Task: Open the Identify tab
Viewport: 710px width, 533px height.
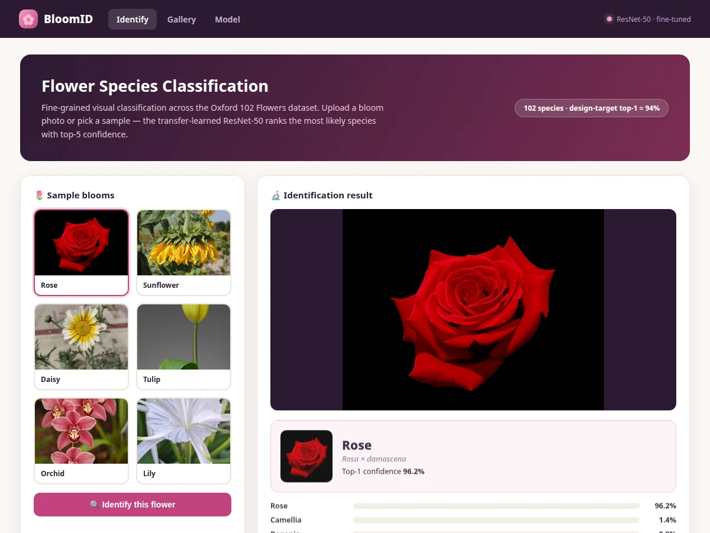Action: point(133,19)
